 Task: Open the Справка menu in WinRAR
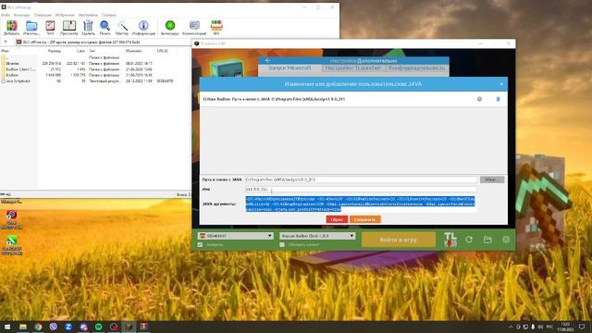click(109, 15)
